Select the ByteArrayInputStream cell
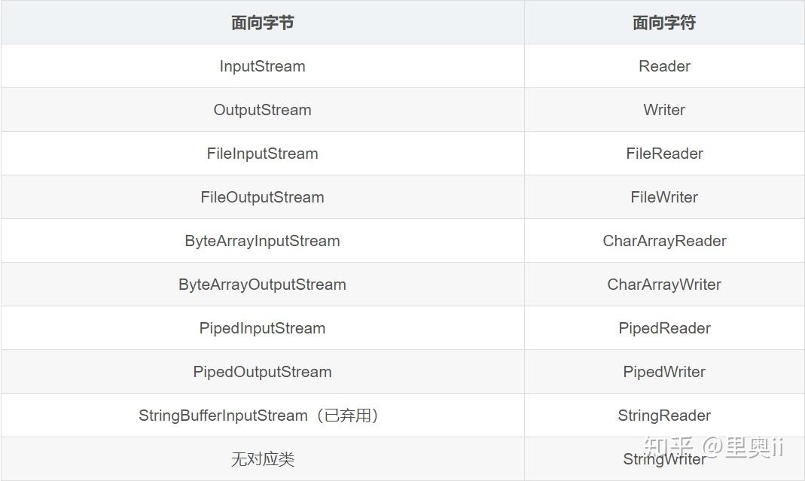The width and height of the screenshot is (805, 481). (x=262, y=241)
